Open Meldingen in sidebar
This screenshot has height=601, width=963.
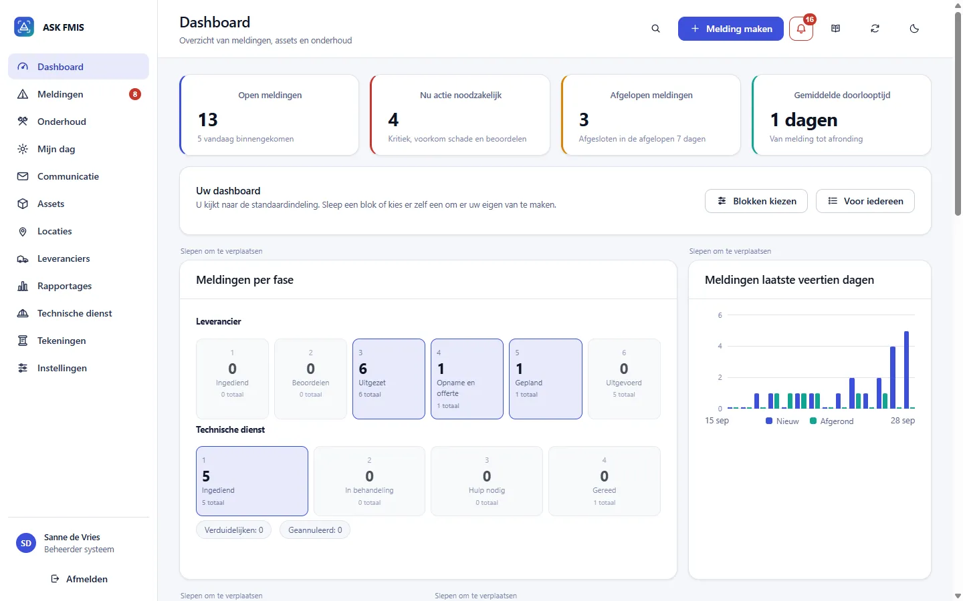click(x=78, y=94)
